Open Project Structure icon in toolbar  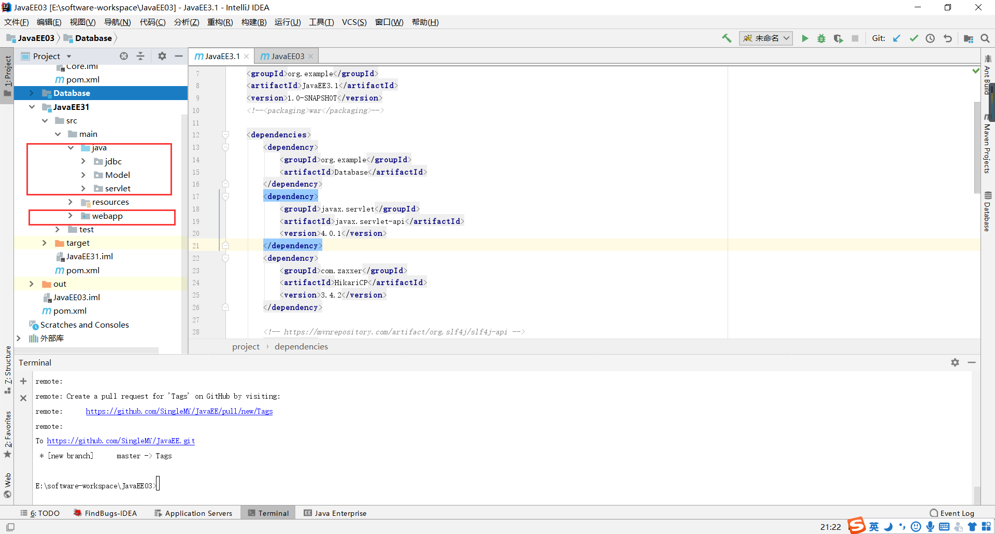(968, 38)
